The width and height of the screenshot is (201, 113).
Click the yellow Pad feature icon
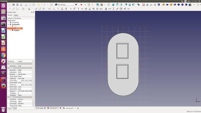coord(163,4)
